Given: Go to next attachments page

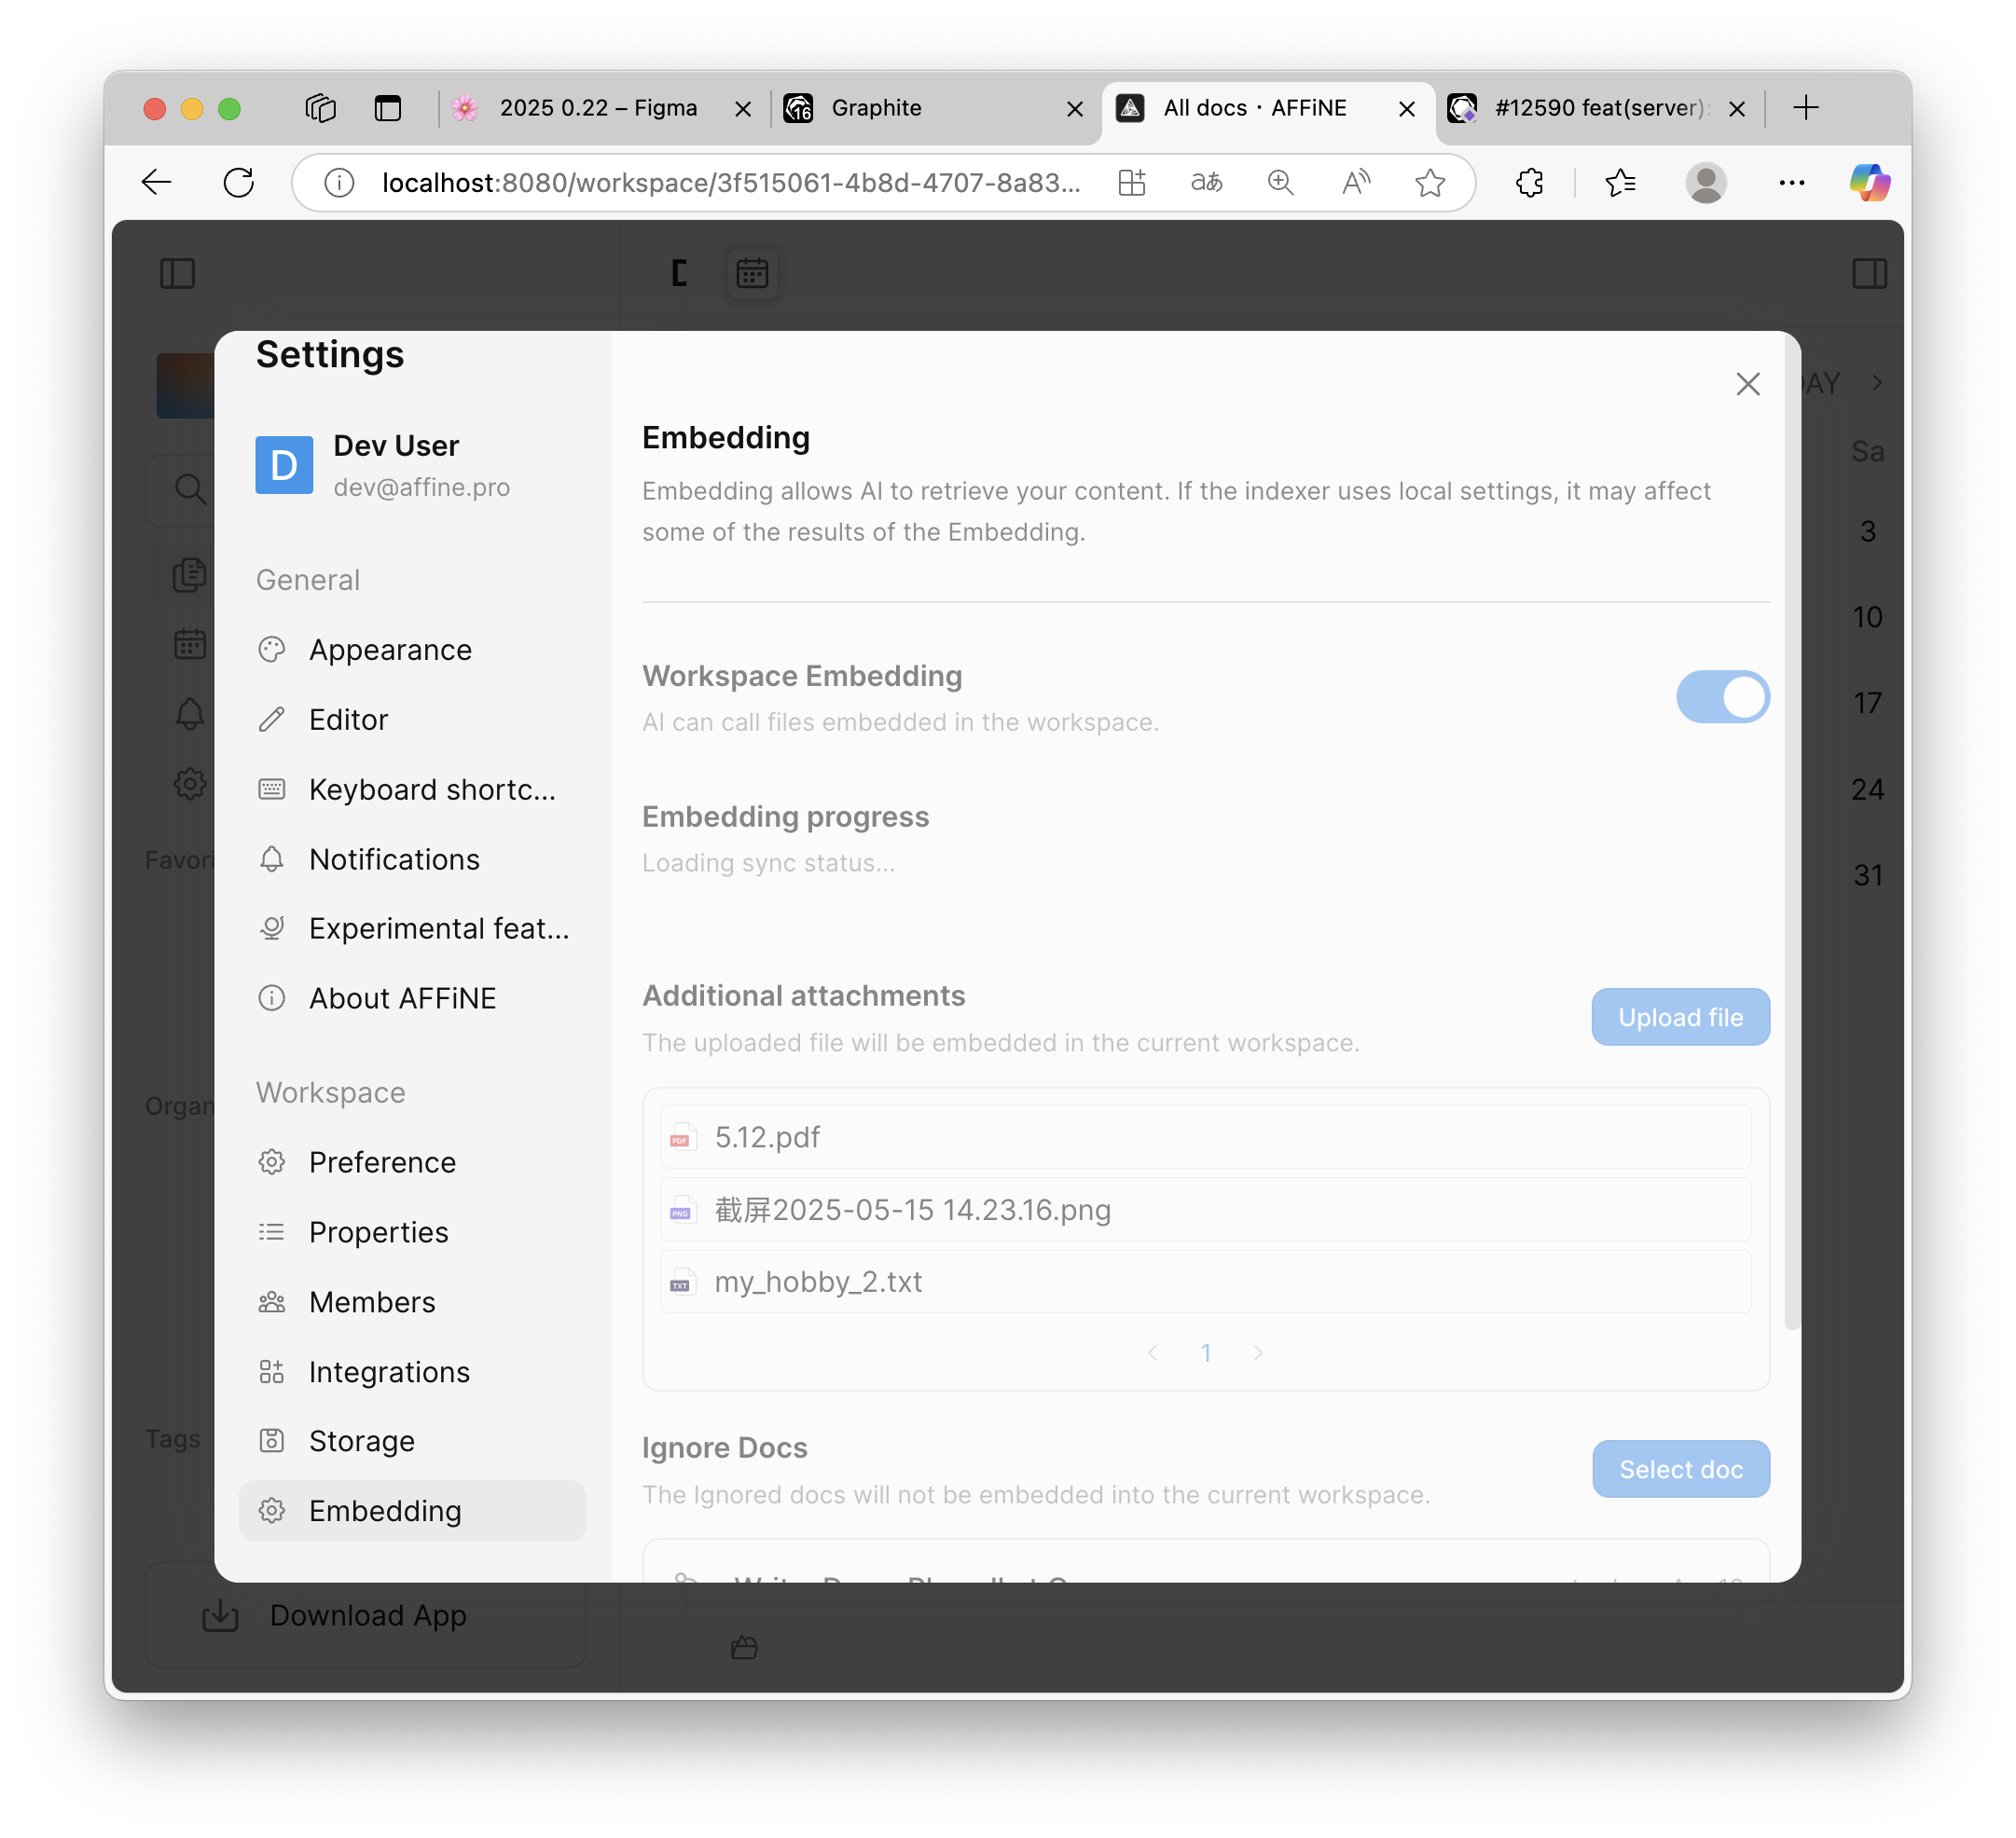Looking at the screenshot, I should click(x=1258, y=1353).
